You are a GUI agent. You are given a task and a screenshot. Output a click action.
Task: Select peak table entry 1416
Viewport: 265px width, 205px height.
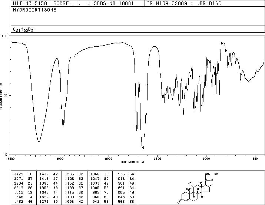pyautogui.click(x=44, y=179)
